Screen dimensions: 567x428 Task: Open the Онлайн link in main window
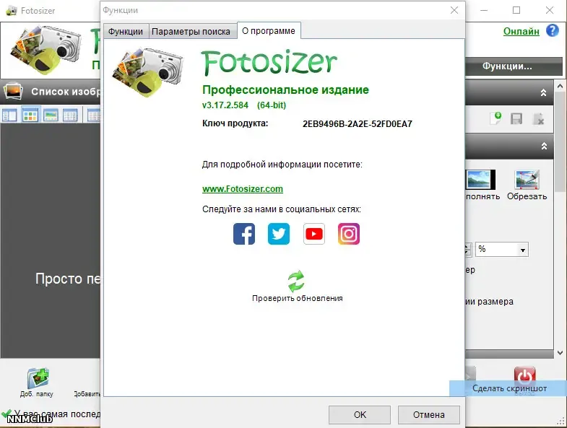[x=521, y=31]
